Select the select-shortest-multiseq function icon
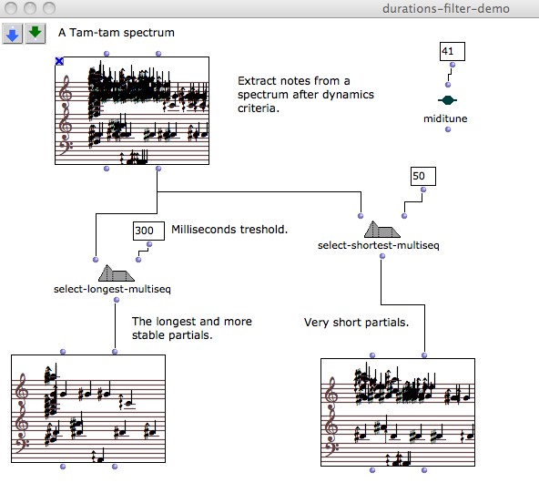539x483 pixels. 381,230
